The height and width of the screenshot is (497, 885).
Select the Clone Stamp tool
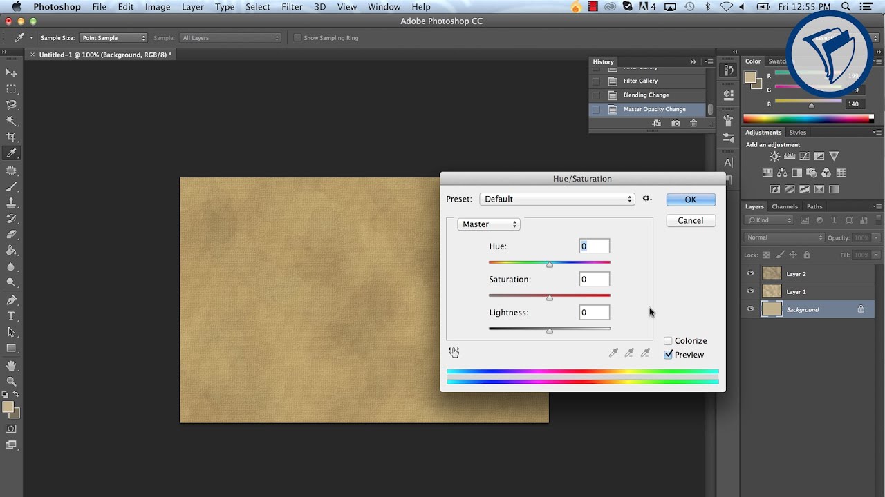[11, 203]
